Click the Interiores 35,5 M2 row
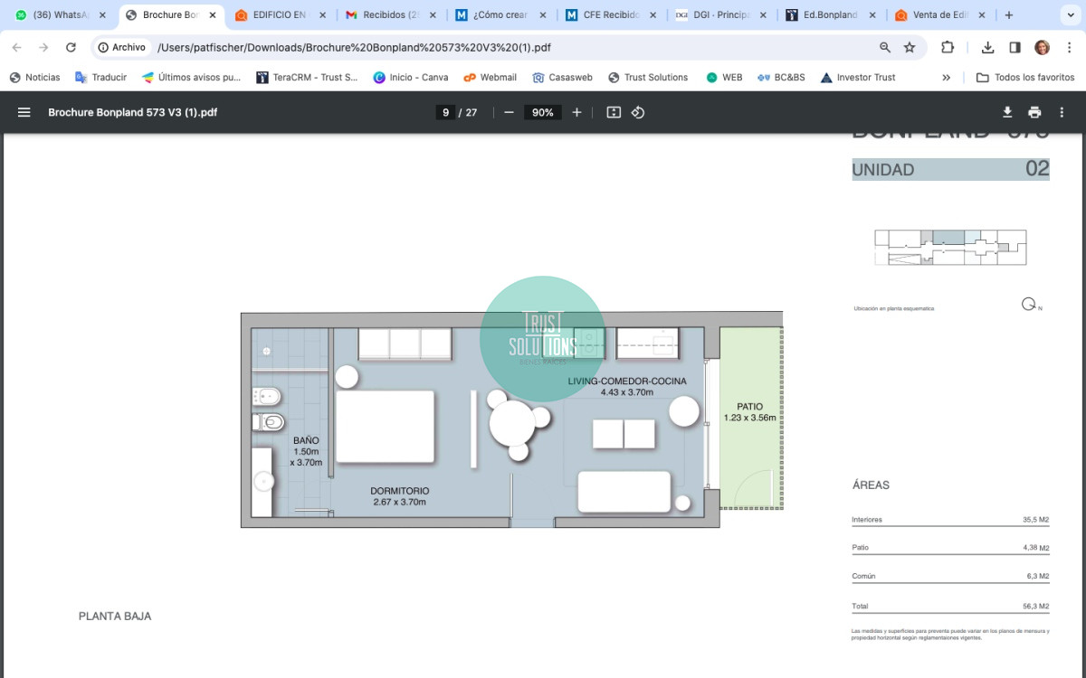Screen dimensions: 1086x678 click(x=950, y=520)
